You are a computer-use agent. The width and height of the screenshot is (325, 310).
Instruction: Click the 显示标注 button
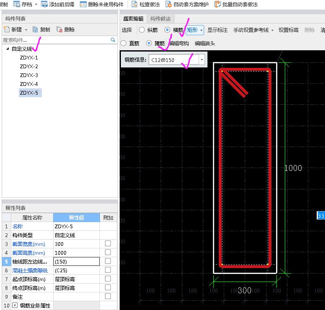(x=218, y=30)
